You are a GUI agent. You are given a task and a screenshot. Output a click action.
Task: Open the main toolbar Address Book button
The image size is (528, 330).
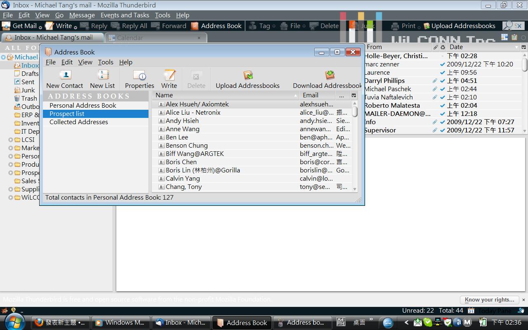[x=216, y=26]
